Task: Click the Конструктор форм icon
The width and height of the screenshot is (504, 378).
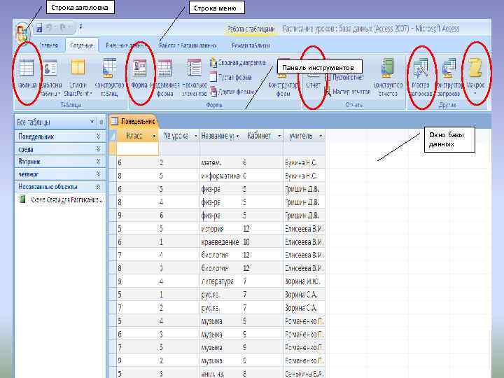Action: 283,77
